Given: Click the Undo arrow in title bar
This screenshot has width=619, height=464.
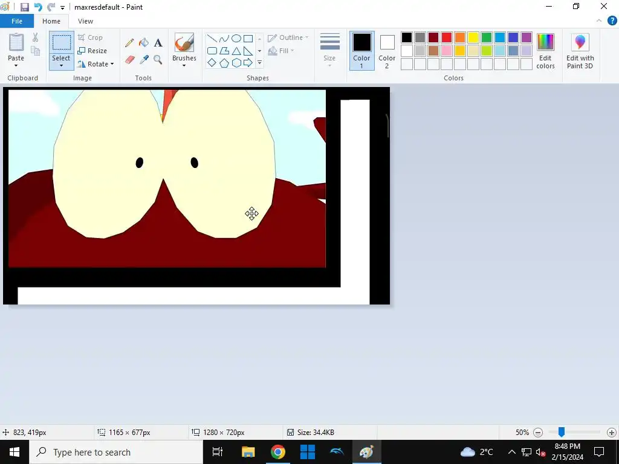Looking at the screenshot, I should [38, 7].
